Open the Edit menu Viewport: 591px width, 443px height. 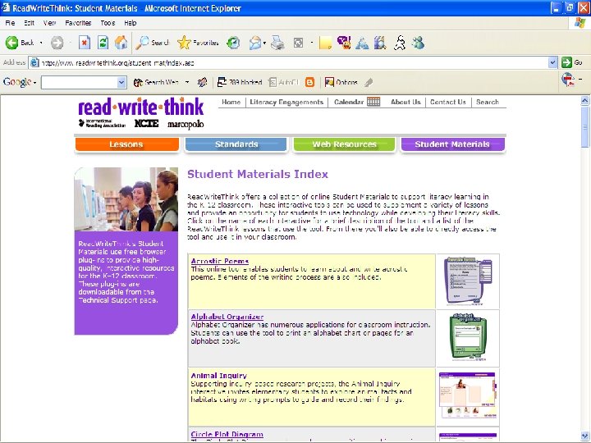tap(29, 23)
